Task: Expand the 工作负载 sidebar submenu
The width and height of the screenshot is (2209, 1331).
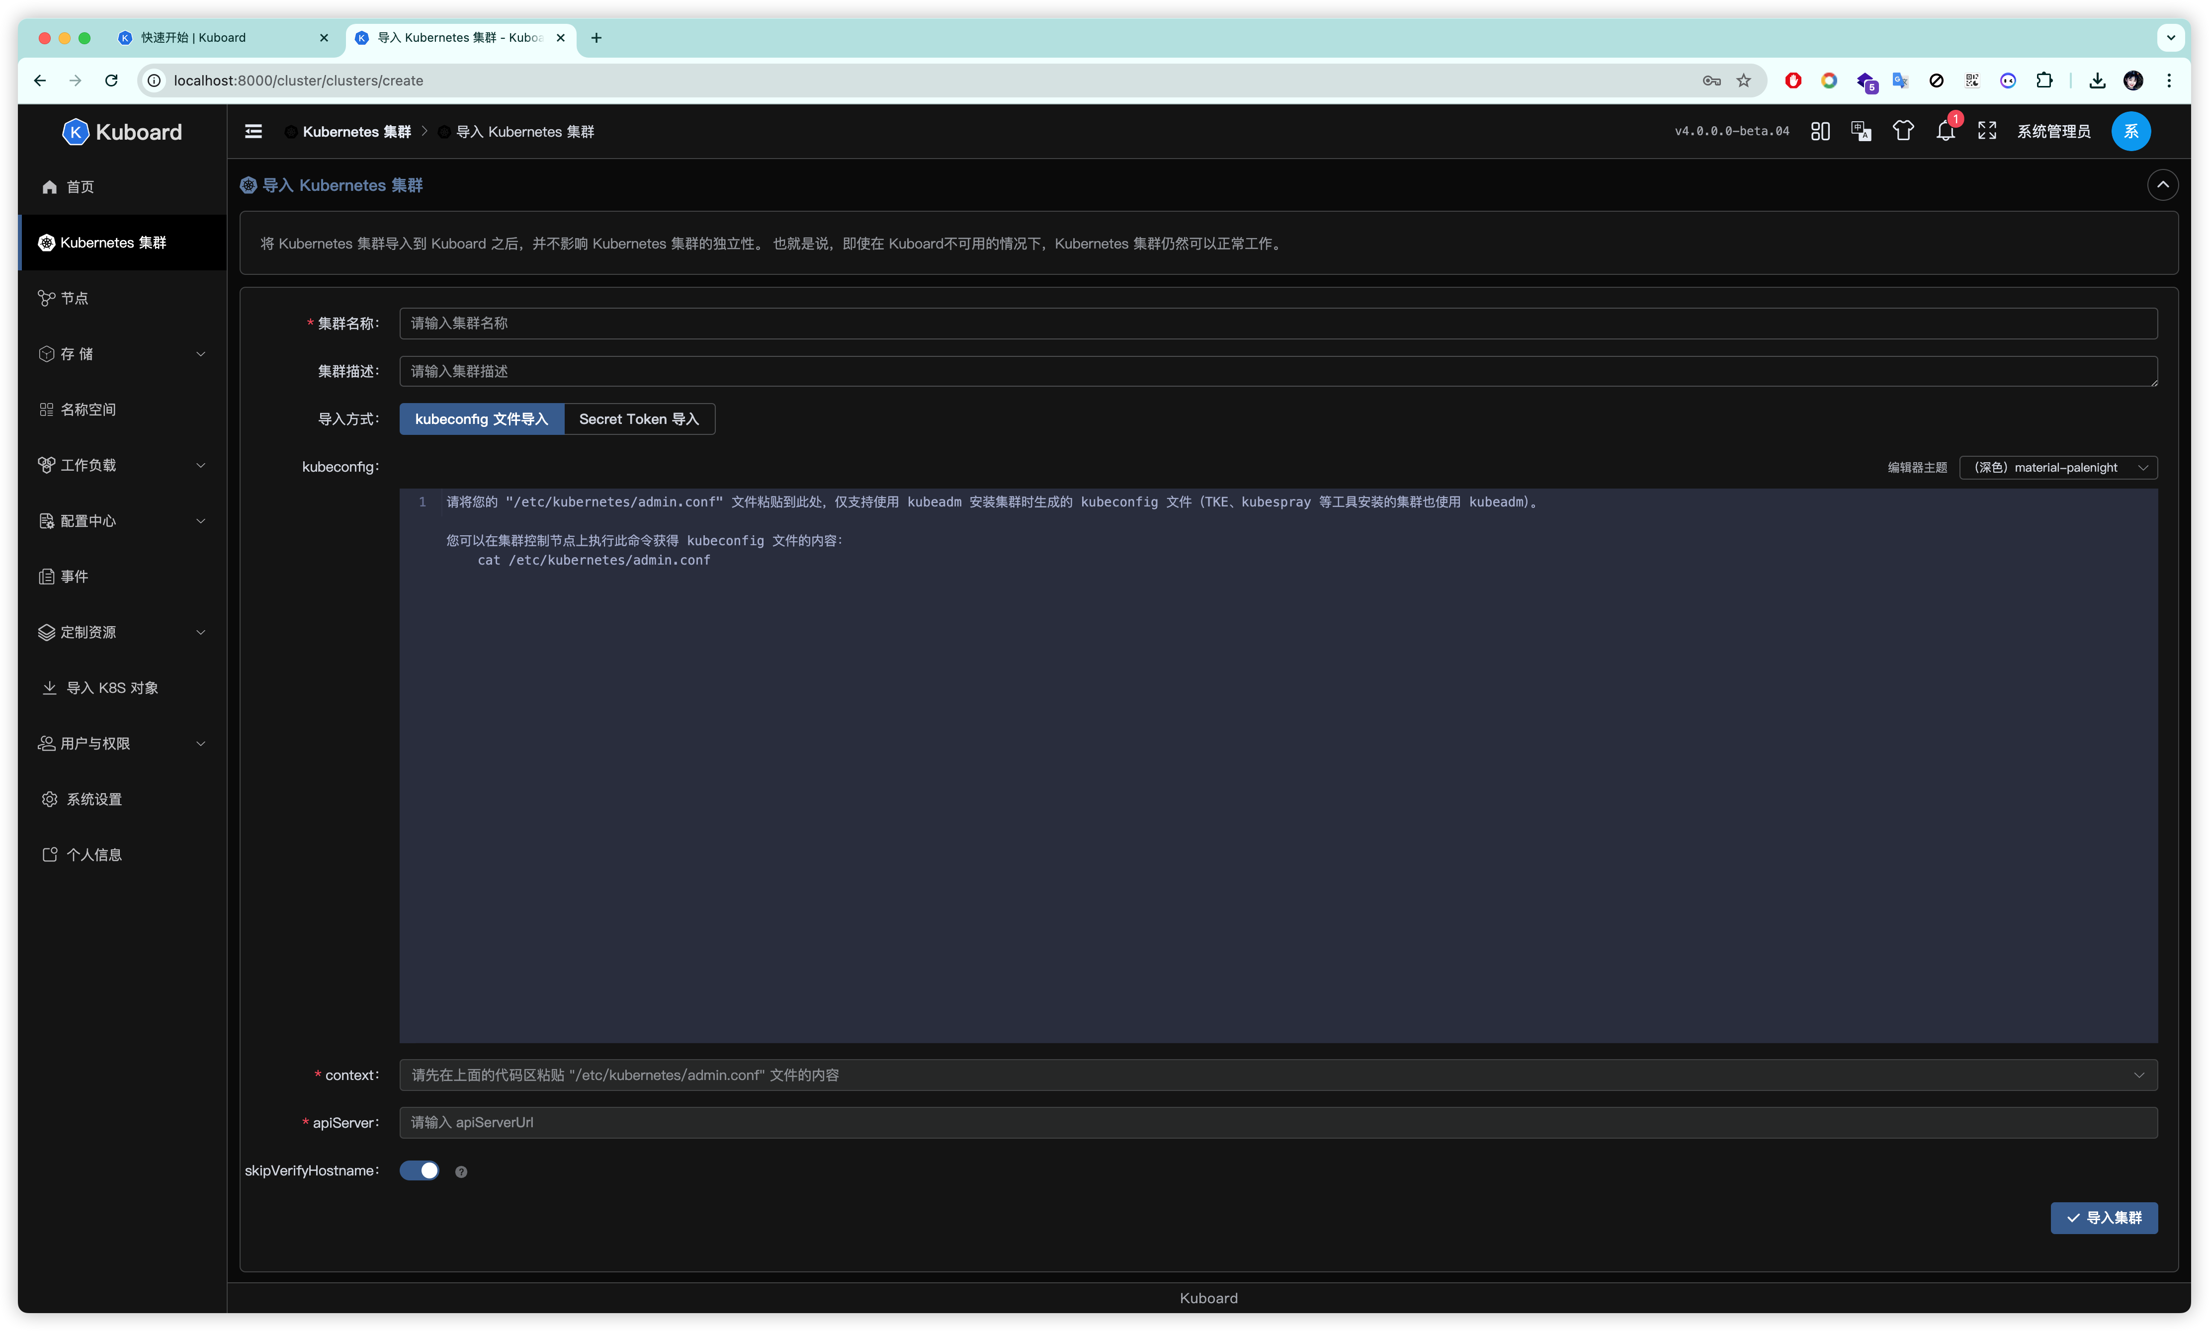Action: click(122, 465)
